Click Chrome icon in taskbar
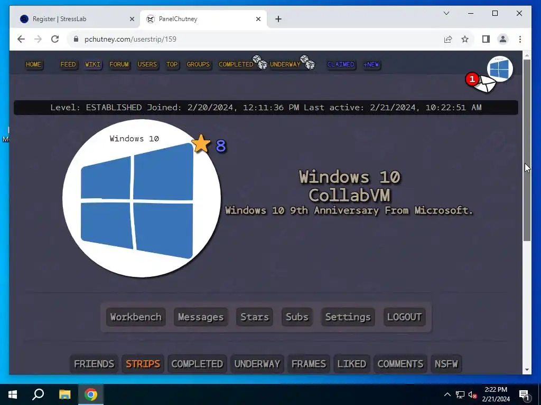 tap(91, 394)
